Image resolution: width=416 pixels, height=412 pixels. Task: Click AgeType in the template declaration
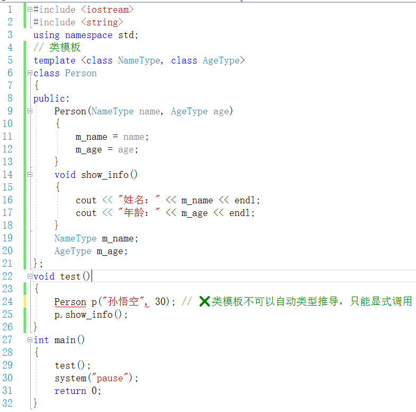(x=221, y=60)
